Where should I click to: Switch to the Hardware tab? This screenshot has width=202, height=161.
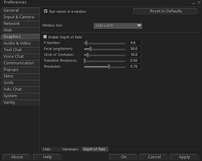pyautogui.click(x=71, y=149)
